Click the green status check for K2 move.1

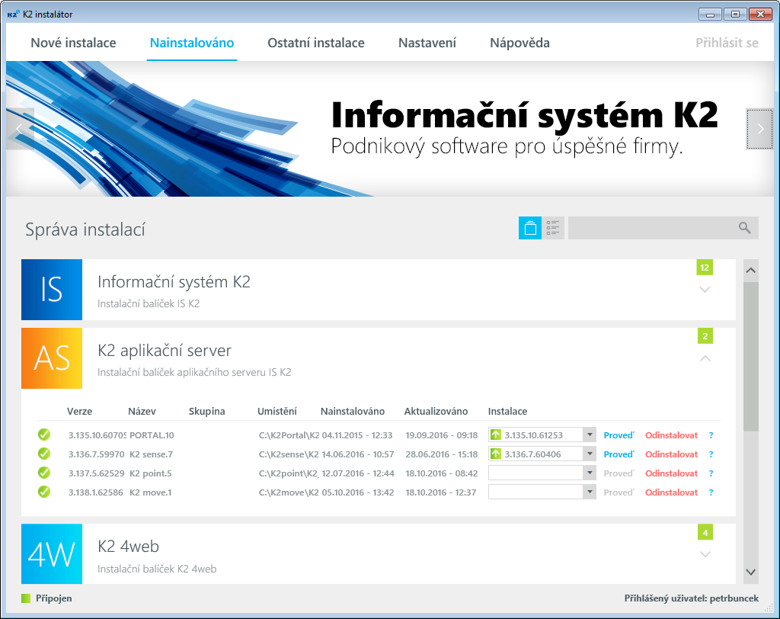pyautogui.click(x=44, y=492)
